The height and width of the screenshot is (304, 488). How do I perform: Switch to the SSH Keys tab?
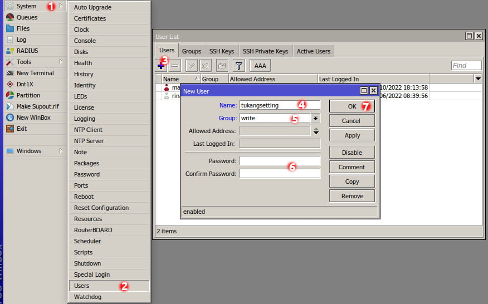[x=221, y=51]
